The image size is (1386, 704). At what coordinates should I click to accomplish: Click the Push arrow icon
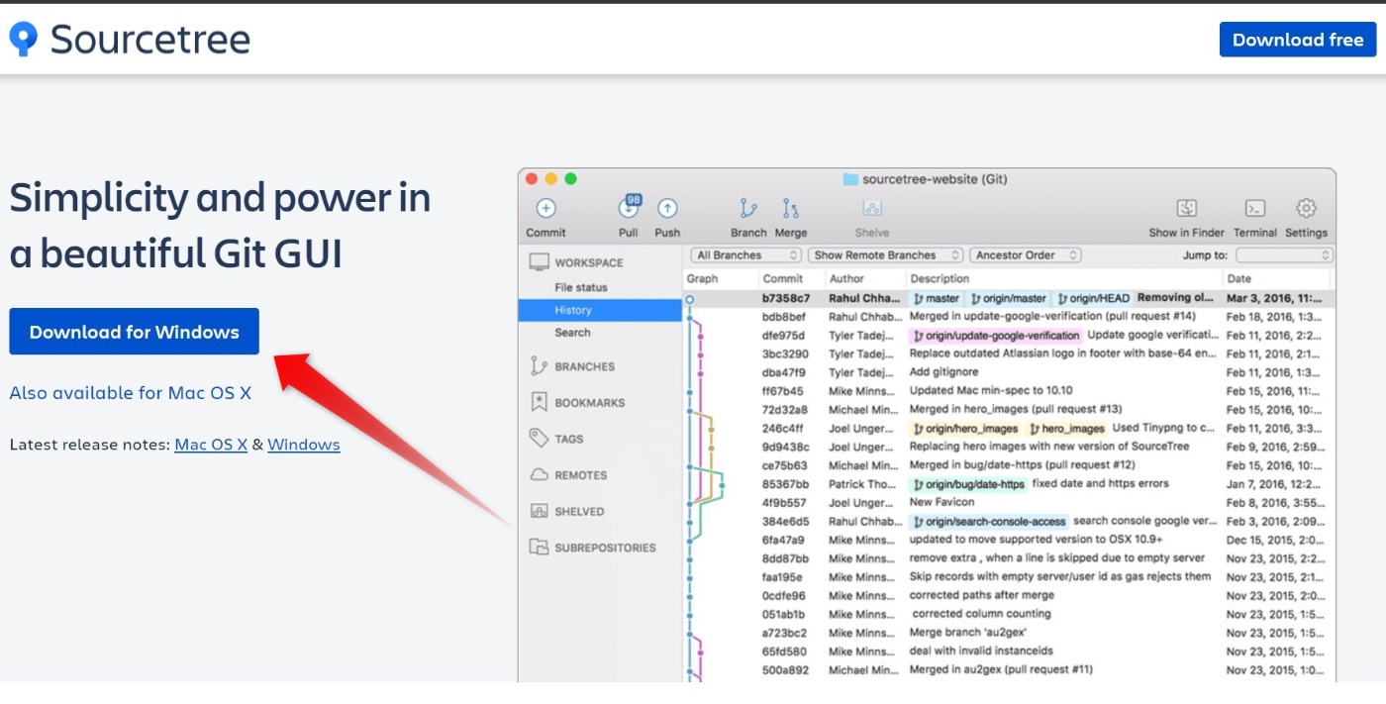[667, 208]
